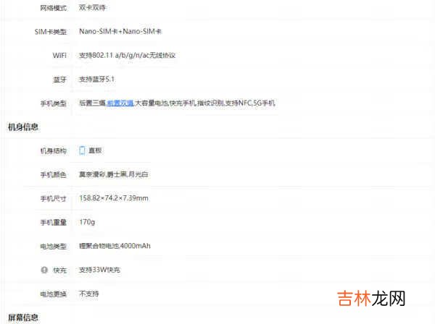This screenshot has width=435, height=324.
Task: Click the 双卡双待 value
Action: (92, 8)
